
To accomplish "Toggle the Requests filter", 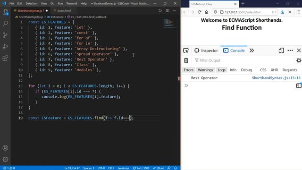I will tap(290, 70).
